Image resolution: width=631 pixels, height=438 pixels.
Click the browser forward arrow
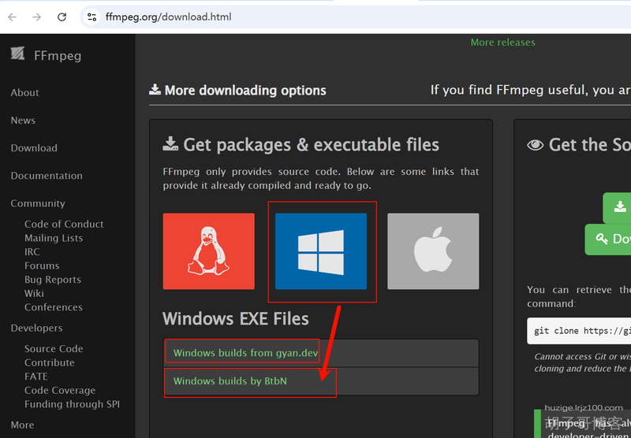37,17
